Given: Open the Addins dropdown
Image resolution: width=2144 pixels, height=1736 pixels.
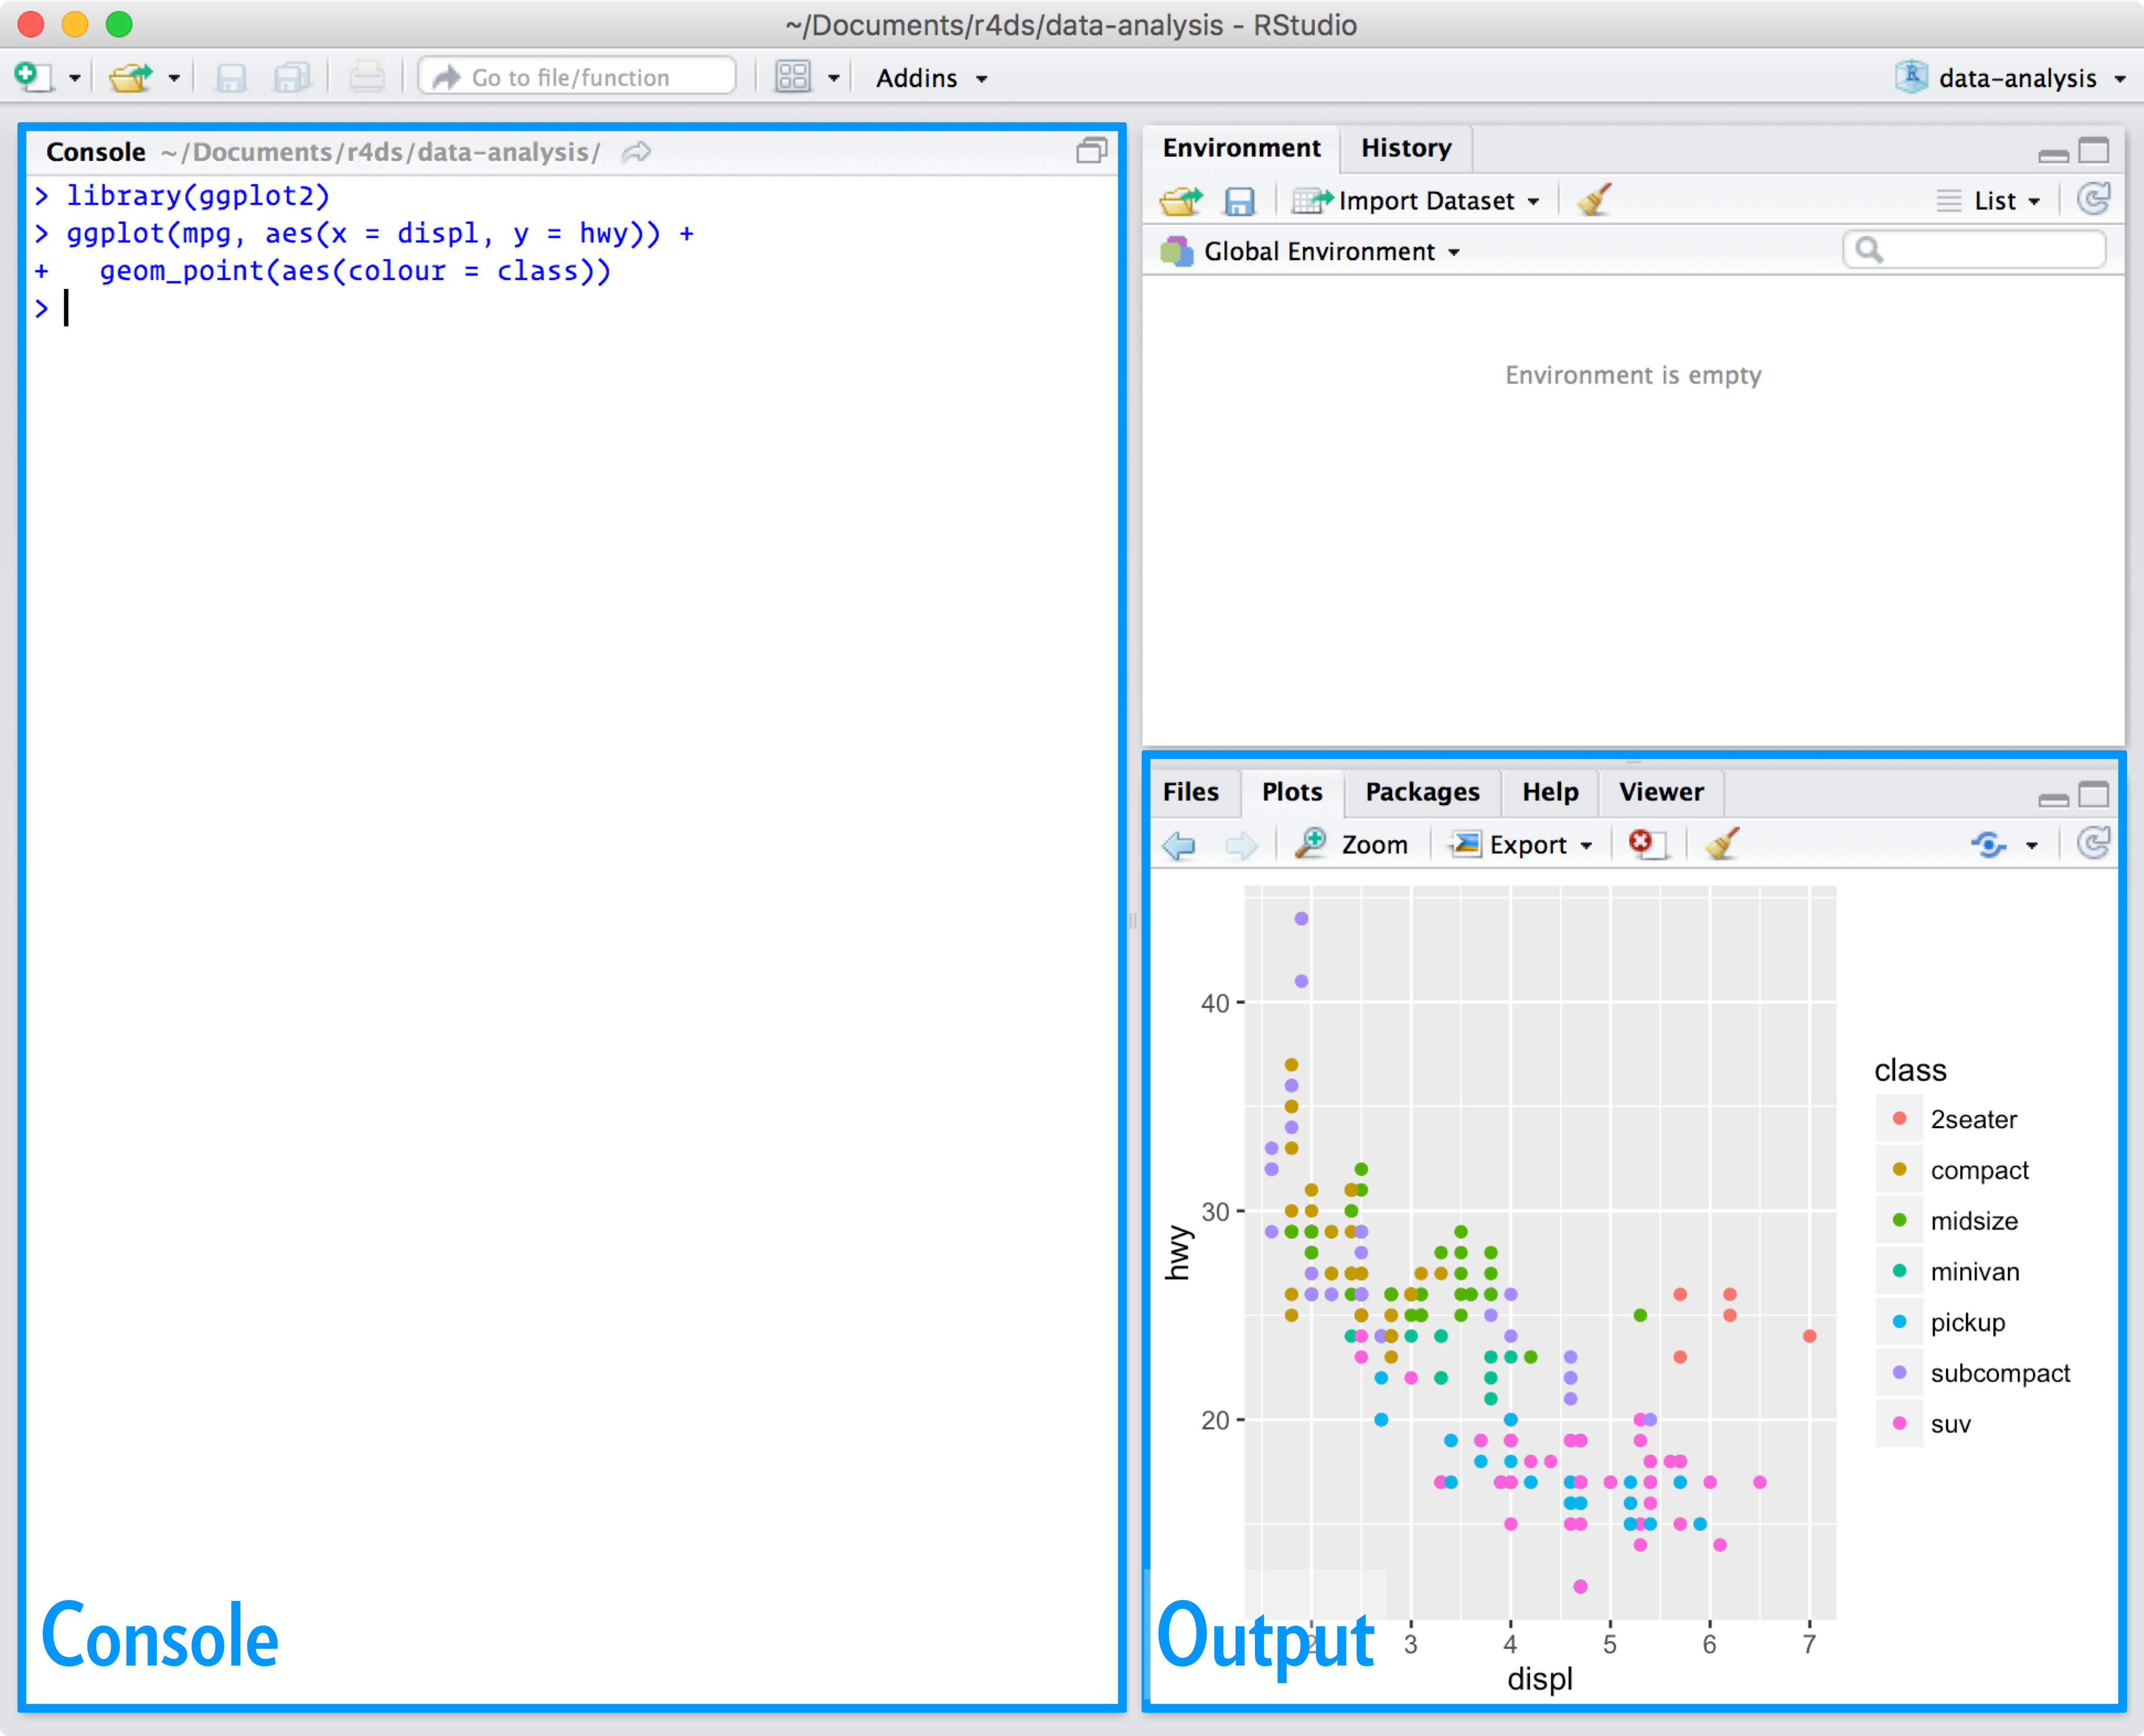Looking at the screenshot, I should click(931, 78).
